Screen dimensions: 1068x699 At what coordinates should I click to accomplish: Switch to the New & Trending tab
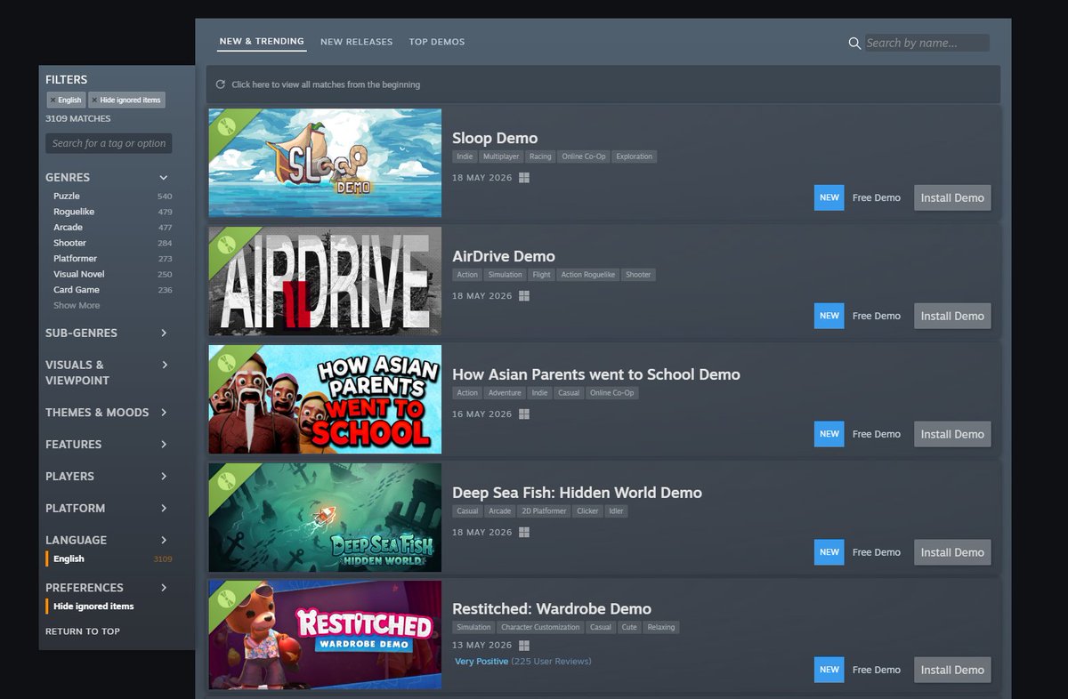coord(262,42)
